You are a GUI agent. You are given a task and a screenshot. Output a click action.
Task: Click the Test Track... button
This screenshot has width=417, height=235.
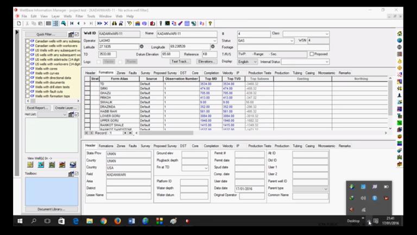pyautogui.click(x=180, y=61)
